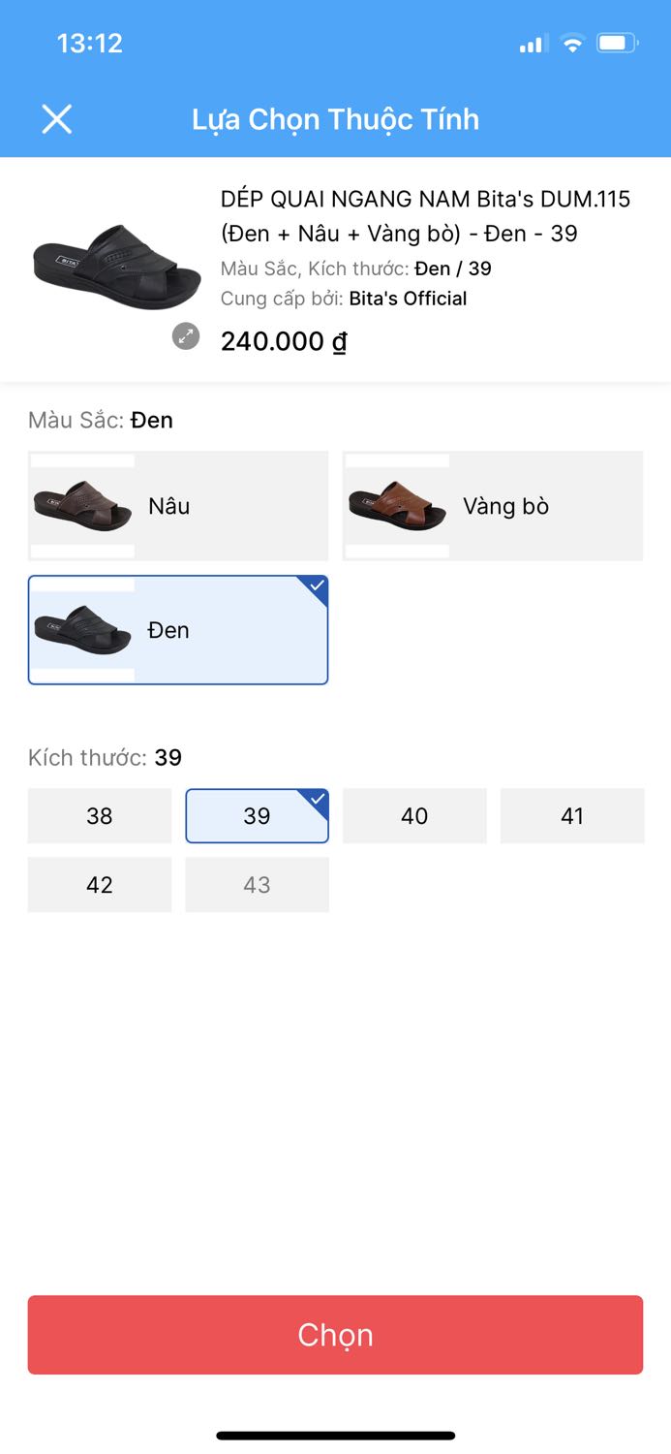Tap the Wi-Fi status icon

coord(572,44)
